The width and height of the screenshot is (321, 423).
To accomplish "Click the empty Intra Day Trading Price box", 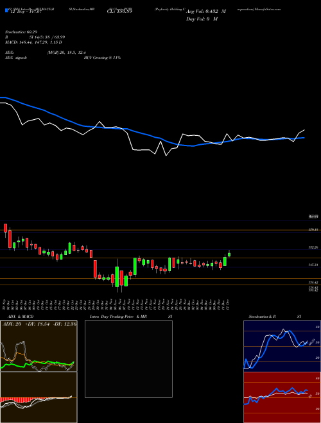I will [128, 359].
